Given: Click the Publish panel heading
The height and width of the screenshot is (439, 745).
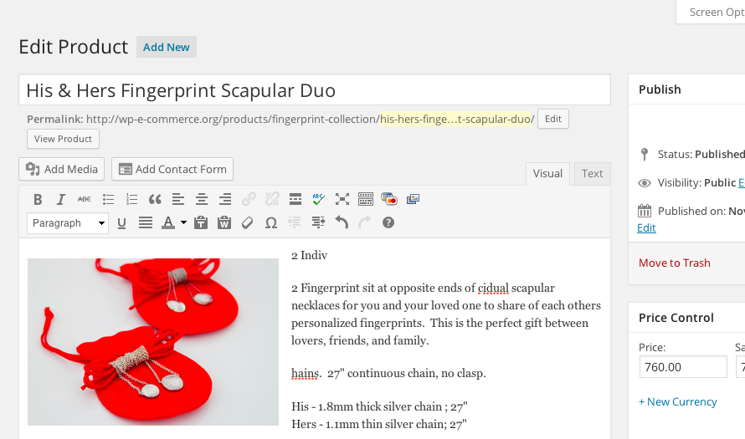Looking at the screenshot, I should (660, 89).
